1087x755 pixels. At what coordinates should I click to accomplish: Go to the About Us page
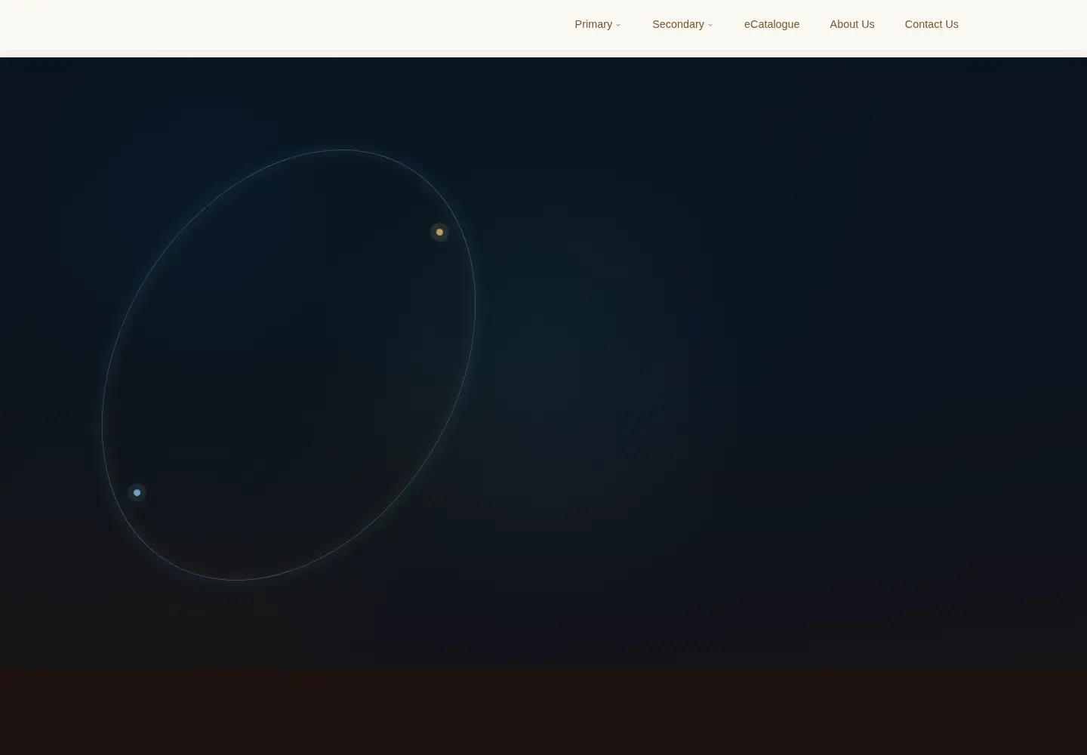[851, 24]
